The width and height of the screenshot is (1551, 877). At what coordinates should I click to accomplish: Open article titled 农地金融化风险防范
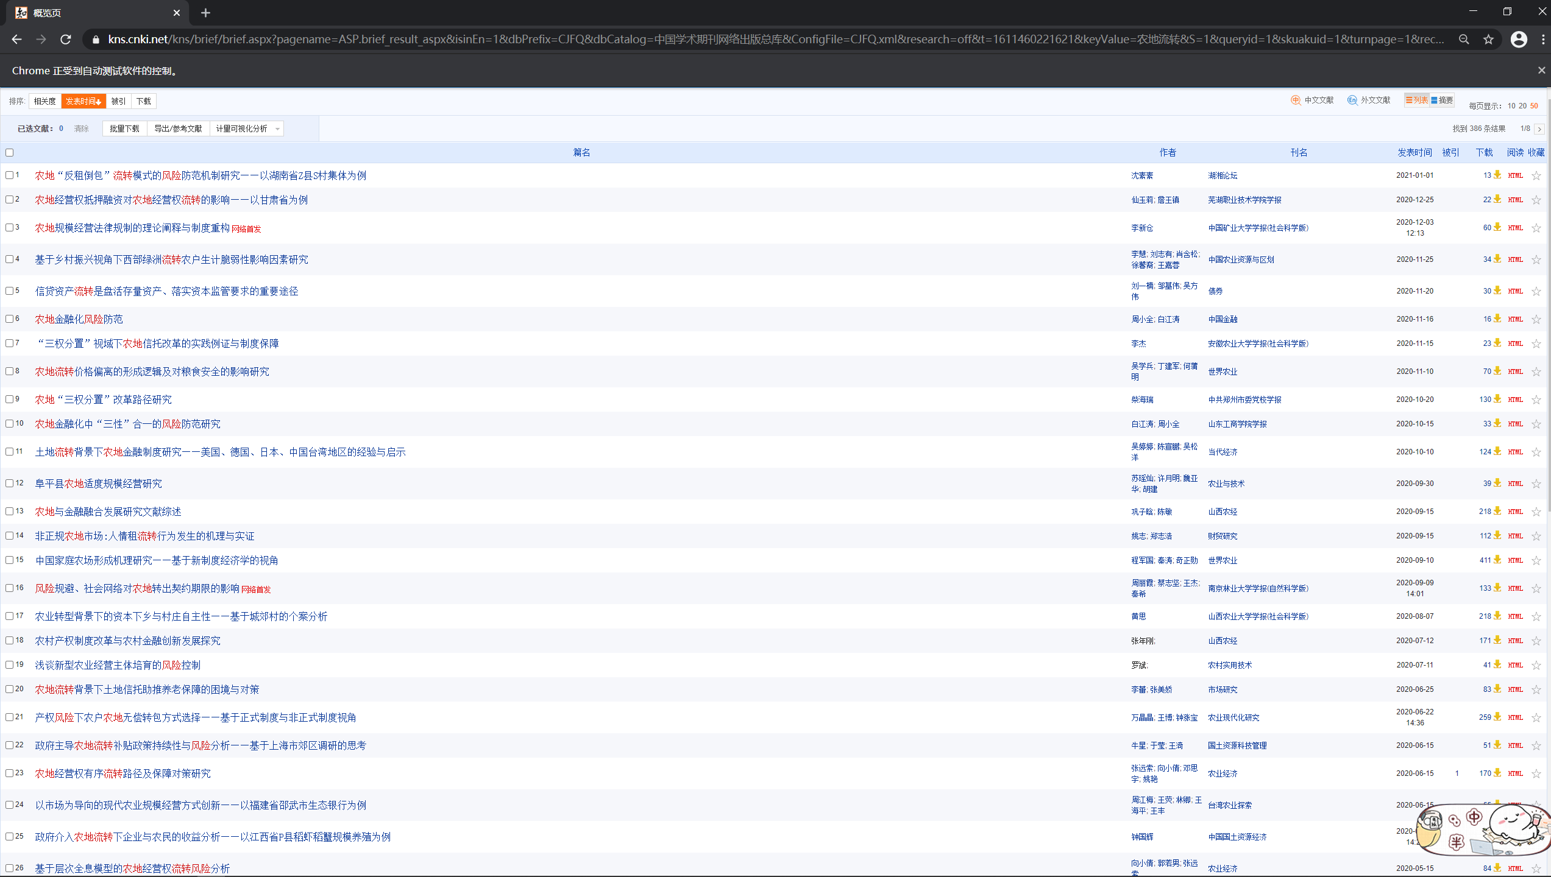coord(79,319)
